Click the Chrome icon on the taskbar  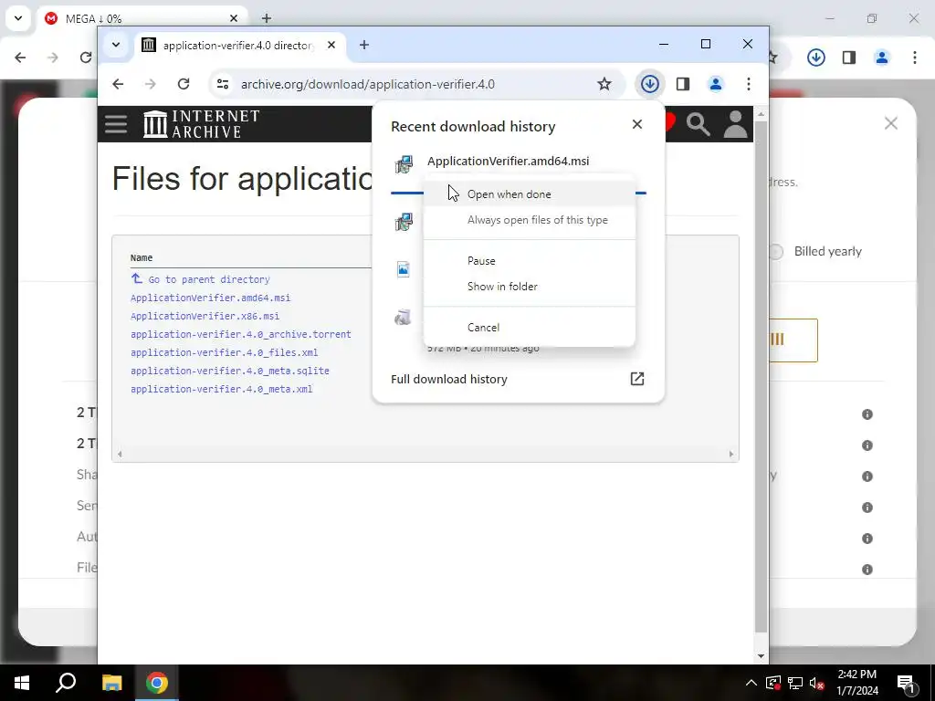156,683
